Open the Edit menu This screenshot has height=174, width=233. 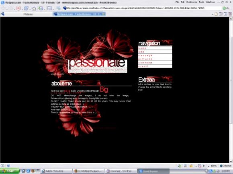[x=183, y=2]
